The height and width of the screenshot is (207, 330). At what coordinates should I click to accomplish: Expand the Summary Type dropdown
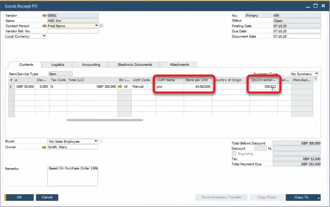317,74
